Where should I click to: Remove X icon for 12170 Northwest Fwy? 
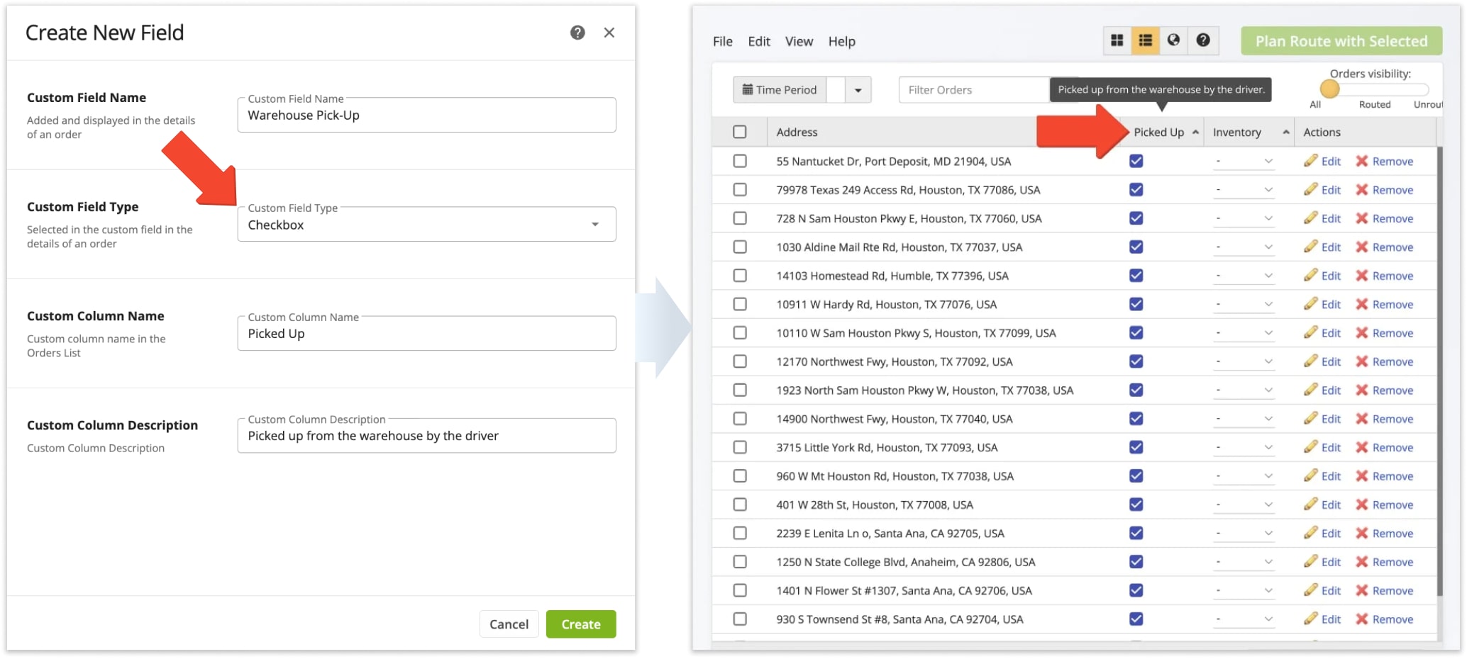coord(1362,362)
